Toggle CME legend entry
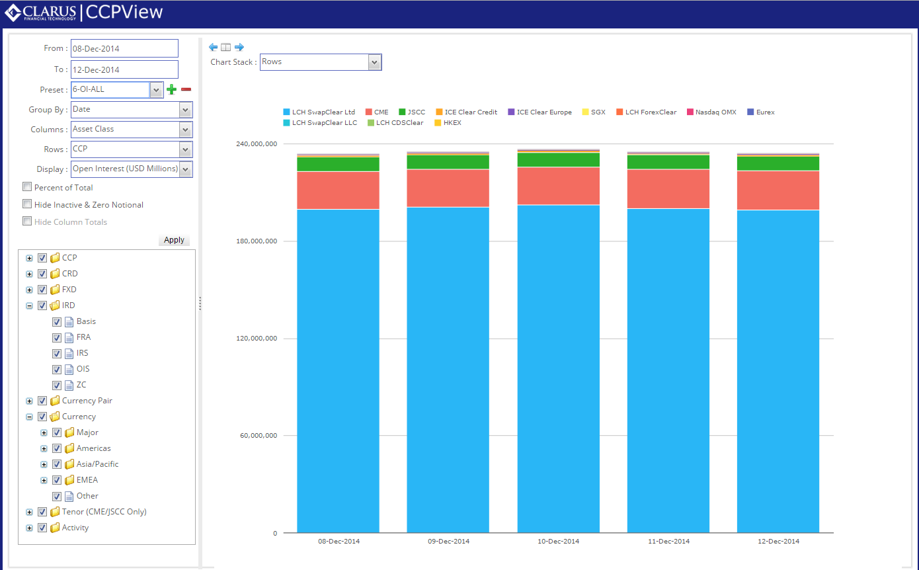 [377, 112]
